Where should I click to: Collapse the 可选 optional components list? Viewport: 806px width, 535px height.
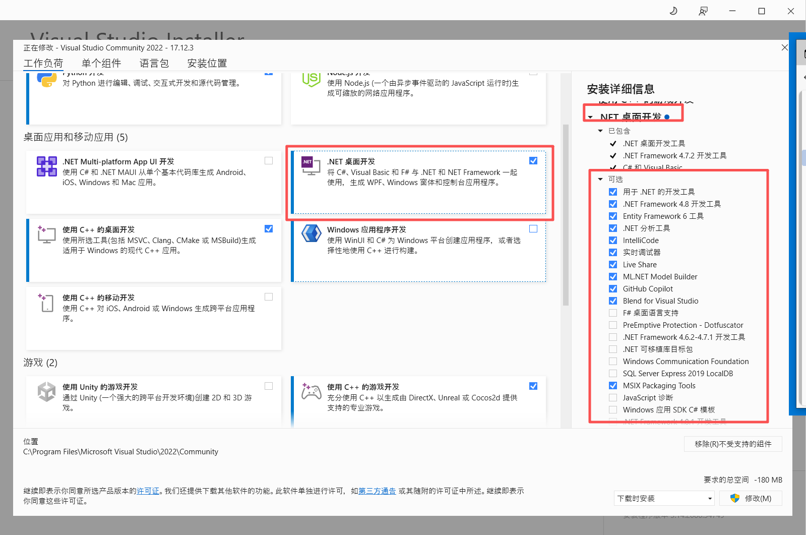pos(600,180)
